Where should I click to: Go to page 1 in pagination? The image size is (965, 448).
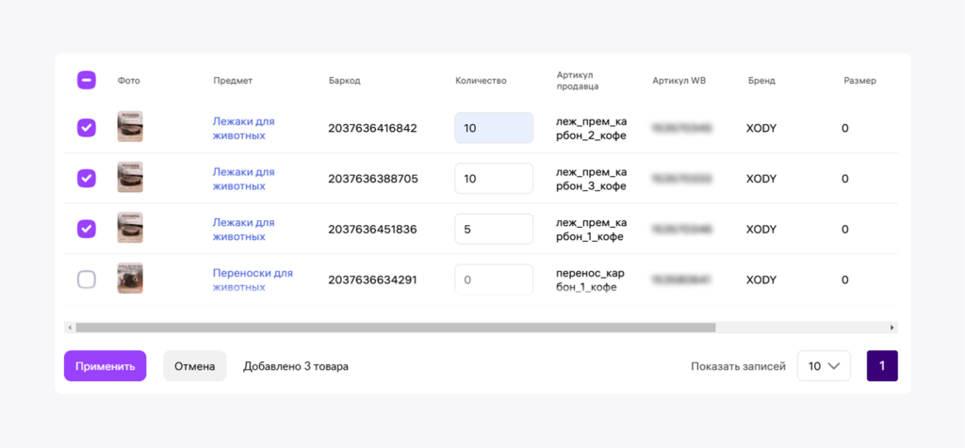pos(882,366)
